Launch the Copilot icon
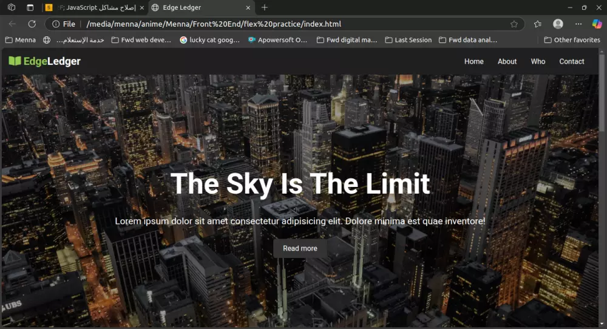The width and height of the screenshot is (607, 329). point(597,24)
